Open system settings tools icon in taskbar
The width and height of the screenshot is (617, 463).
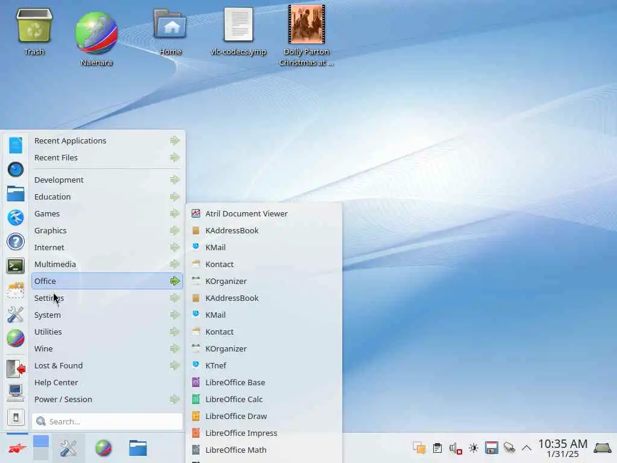click(x=69, y=448)
